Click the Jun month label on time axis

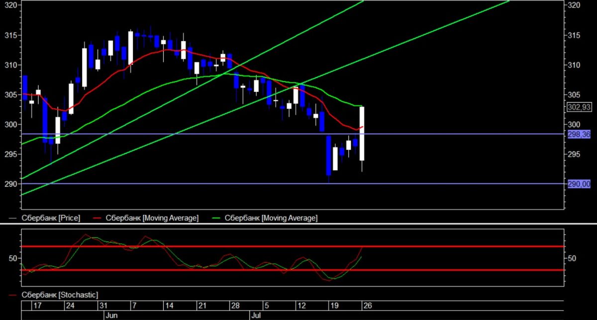(x=111, y=315)
